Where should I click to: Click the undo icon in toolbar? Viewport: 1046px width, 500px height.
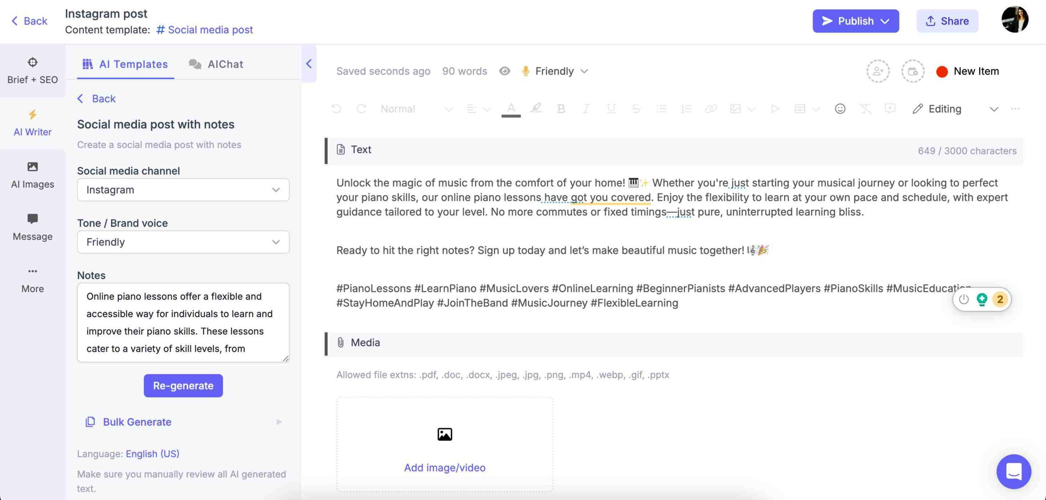click(335, 109)
